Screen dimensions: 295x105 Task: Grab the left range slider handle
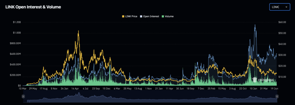click(x=23, y=96)
